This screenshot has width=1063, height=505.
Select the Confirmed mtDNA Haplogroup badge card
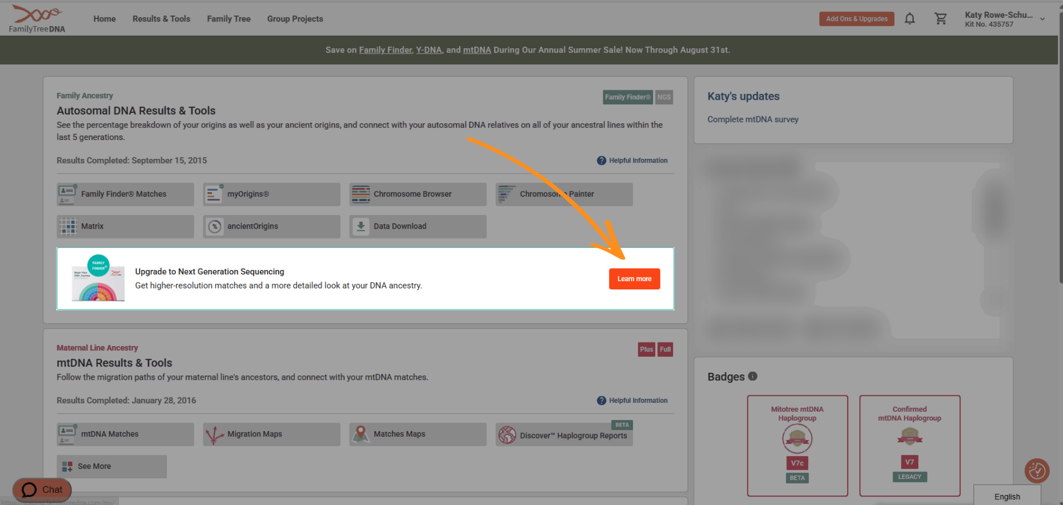(x=910, y=446)
